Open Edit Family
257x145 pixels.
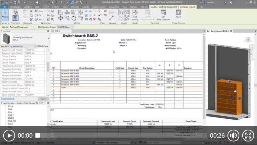tap(135, 15)
